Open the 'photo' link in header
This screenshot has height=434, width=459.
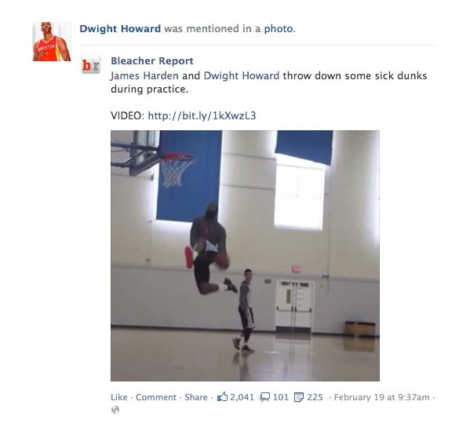[x=279, y=29]
